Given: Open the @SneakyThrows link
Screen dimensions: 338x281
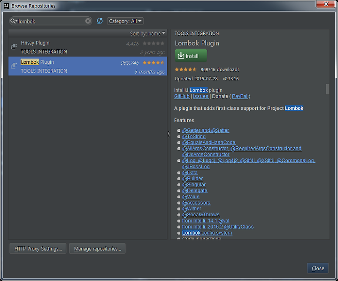Looking at the screenshot, I should pos(201,215).
